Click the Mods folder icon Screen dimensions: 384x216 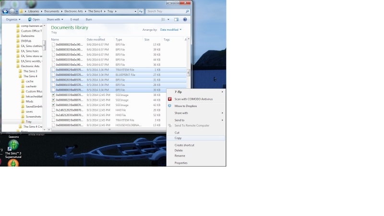click(23, 101)
